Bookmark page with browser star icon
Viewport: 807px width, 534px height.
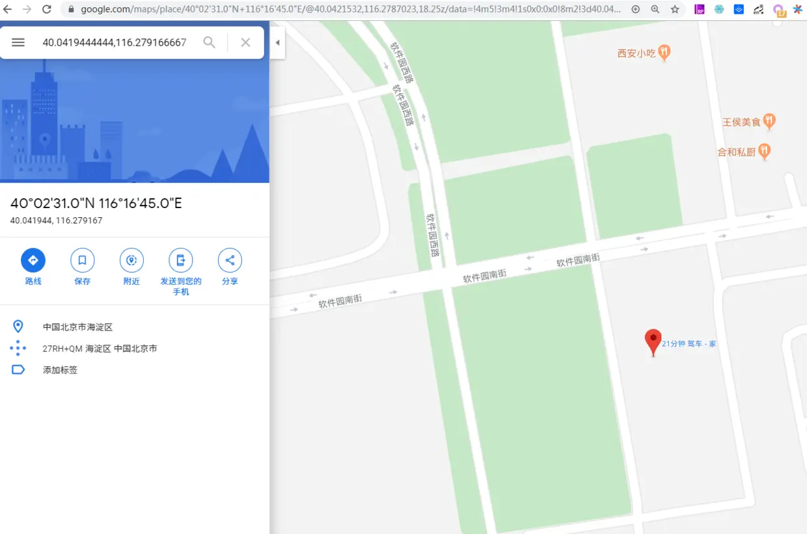coord(675,9)
